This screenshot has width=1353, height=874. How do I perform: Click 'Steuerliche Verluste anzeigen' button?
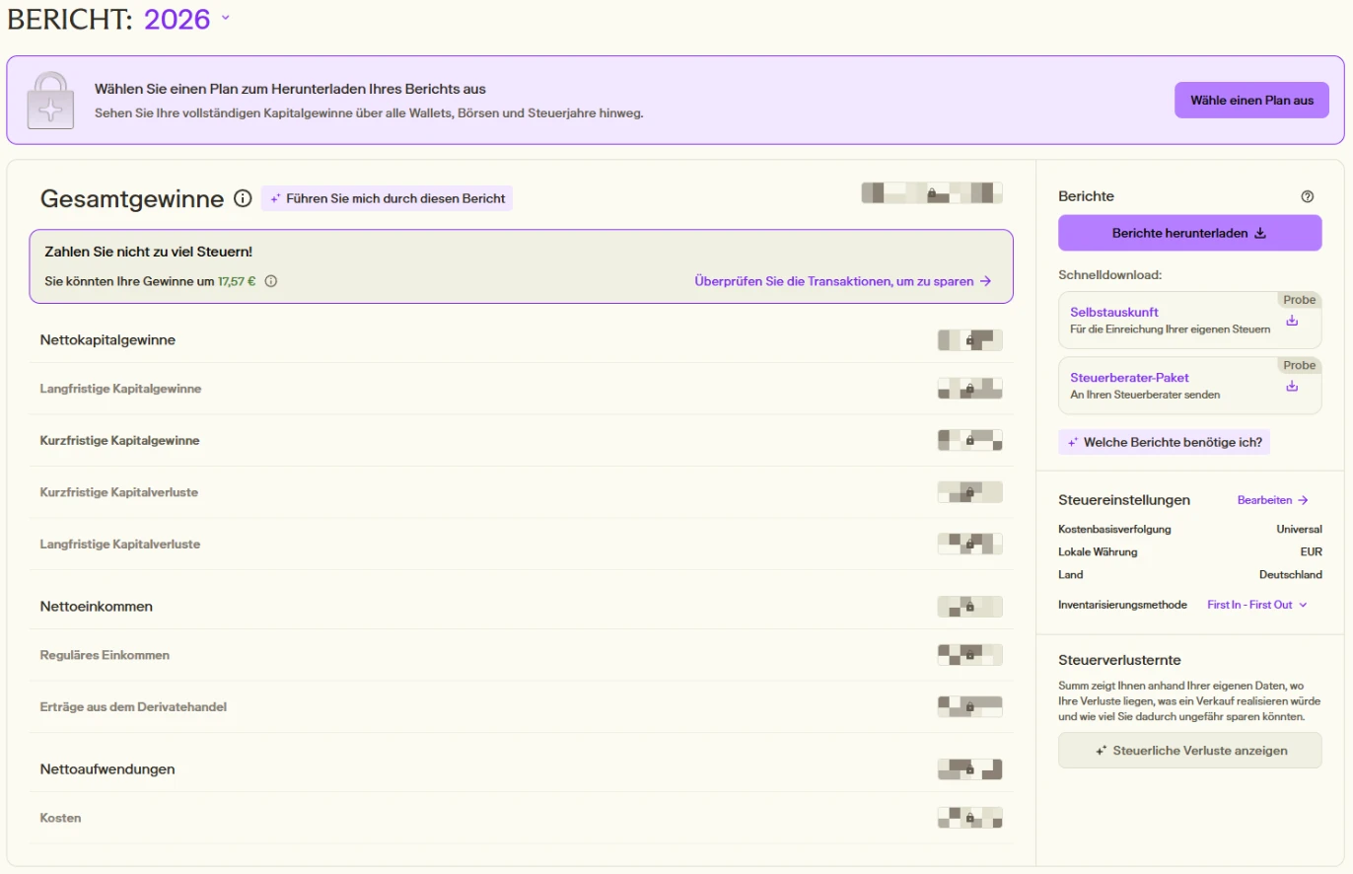click(x=1189, y=750)
